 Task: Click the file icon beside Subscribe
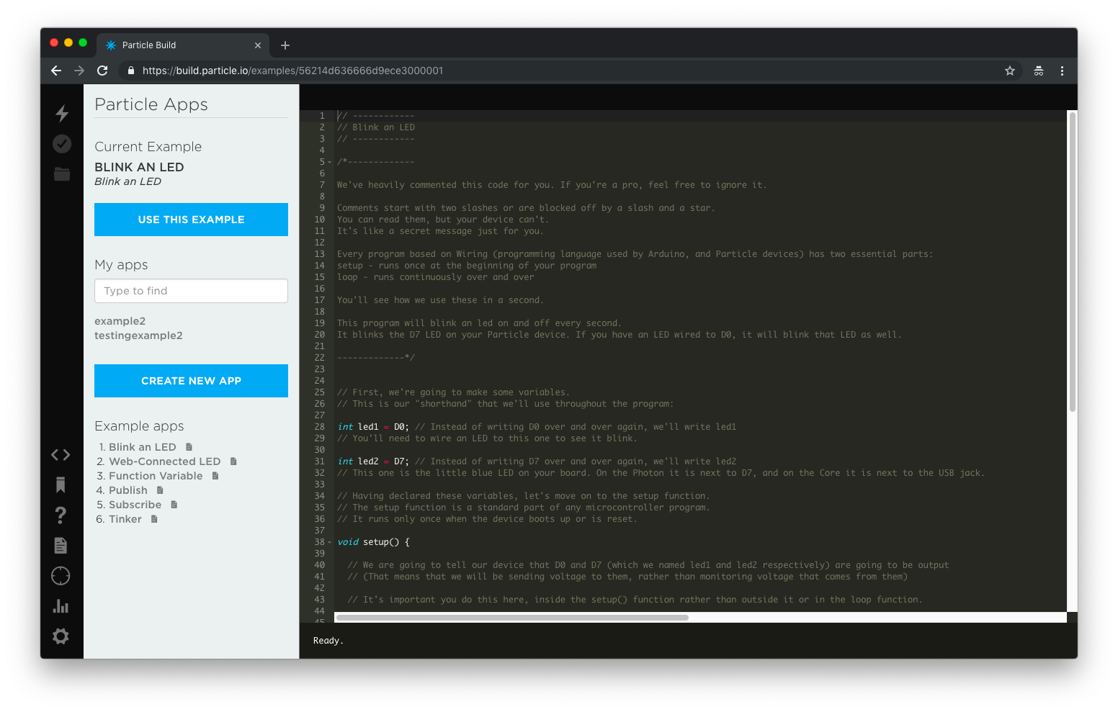174,505
